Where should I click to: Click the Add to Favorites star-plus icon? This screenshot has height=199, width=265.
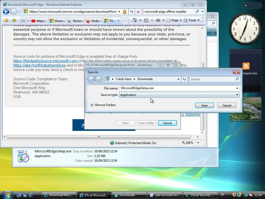click(x=14, y=20)
